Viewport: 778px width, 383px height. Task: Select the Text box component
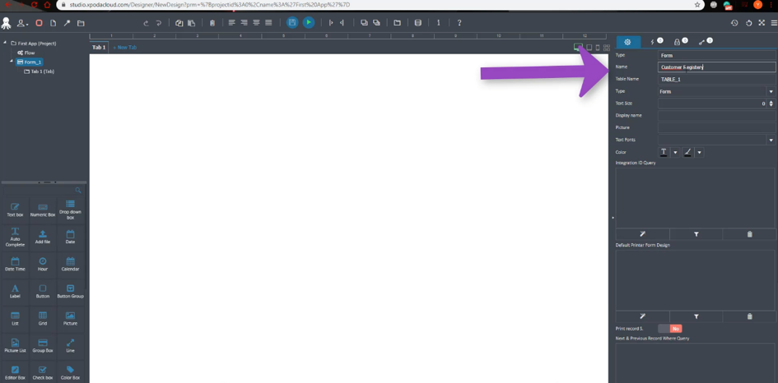(15, 210)
